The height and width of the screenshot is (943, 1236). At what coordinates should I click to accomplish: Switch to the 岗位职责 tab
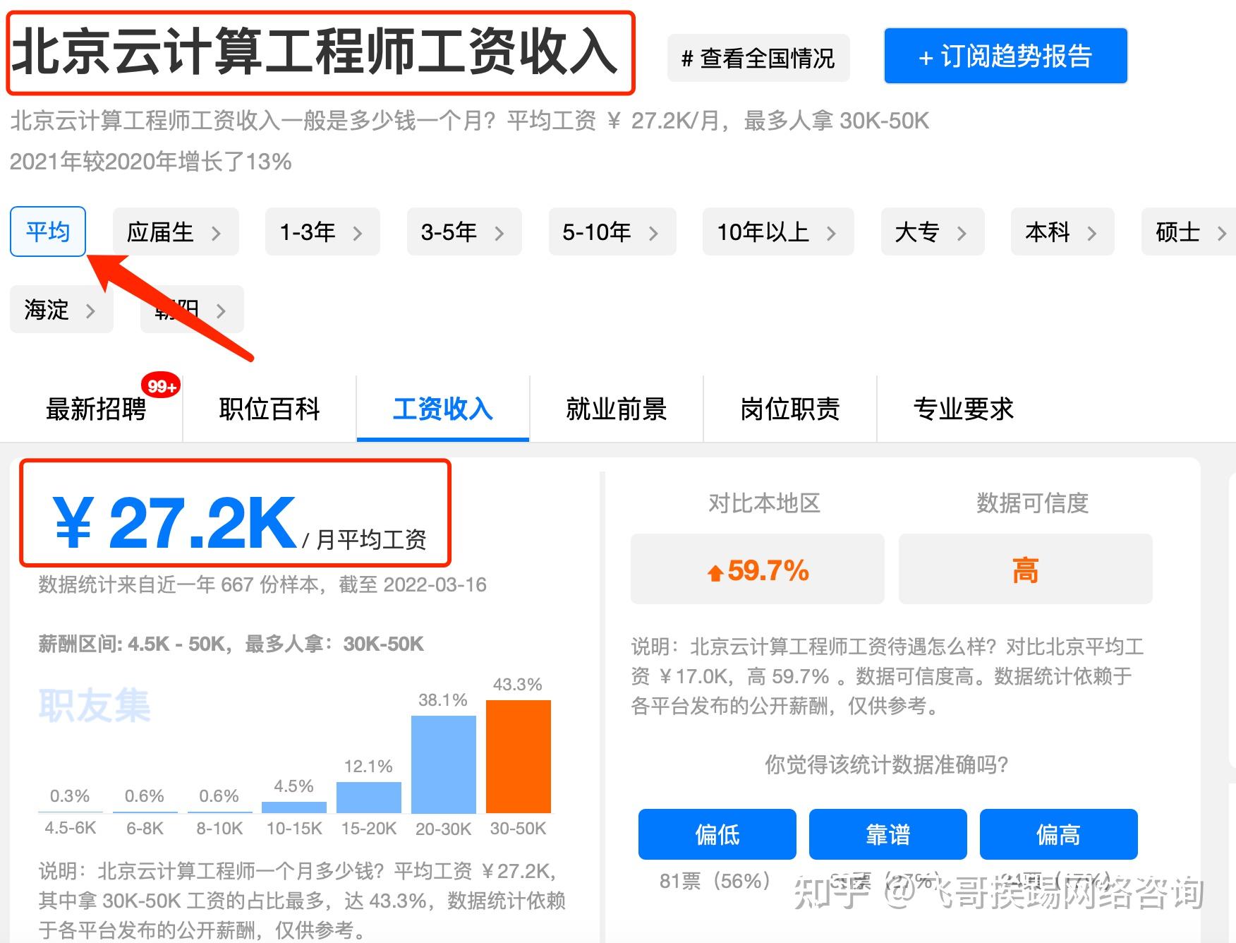click(x=790, y=409)
